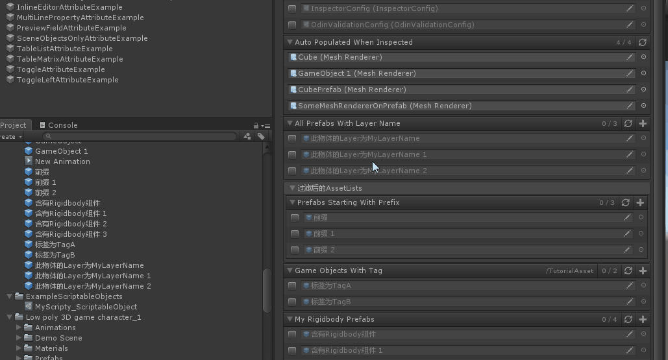Refresh the Auto Populated When Inspected list
Screen dimensions: 668x360
tap(642, 42)
